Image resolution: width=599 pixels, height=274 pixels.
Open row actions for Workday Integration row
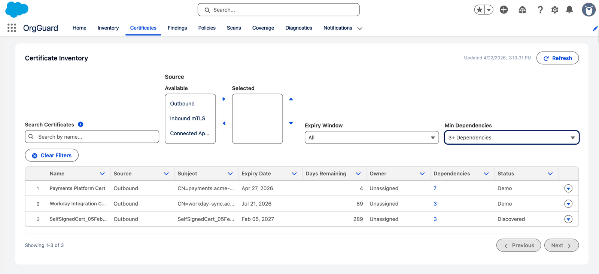[x=568, y=204]
